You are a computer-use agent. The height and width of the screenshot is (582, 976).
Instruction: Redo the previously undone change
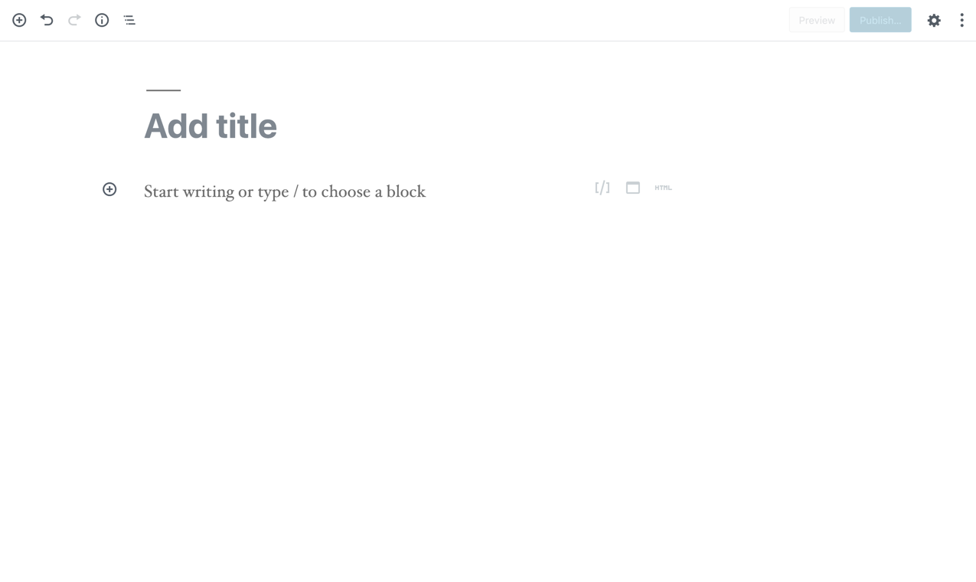point(74,20)
